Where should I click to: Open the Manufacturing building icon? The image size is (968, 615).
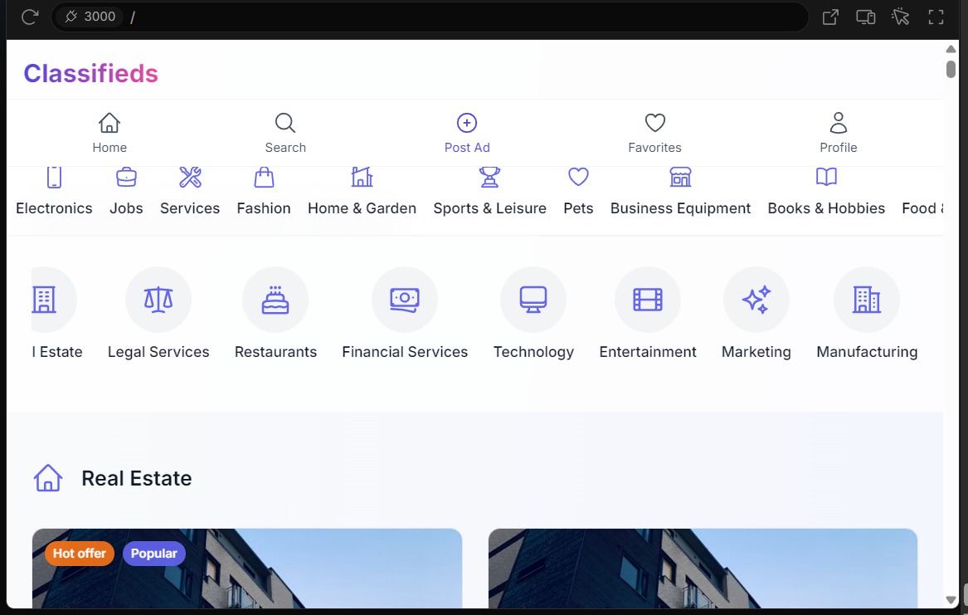(x=867, y=300)
